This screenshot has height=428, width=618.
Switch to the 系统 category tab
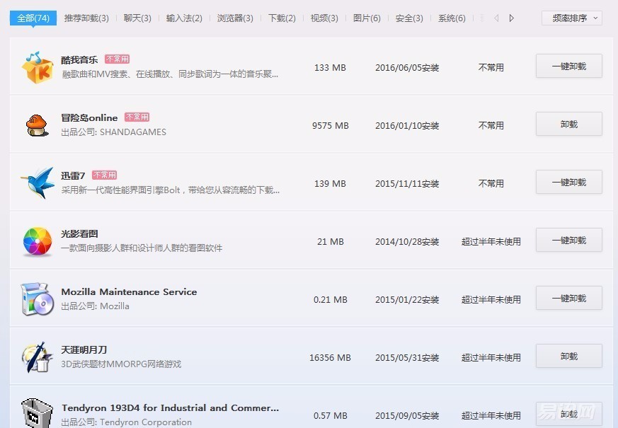pos(452,18)
